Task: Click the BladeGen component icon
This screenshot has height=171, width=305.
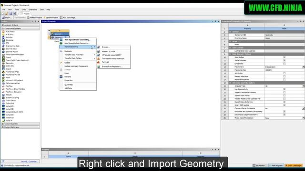Action: click(x=3, y=40)
